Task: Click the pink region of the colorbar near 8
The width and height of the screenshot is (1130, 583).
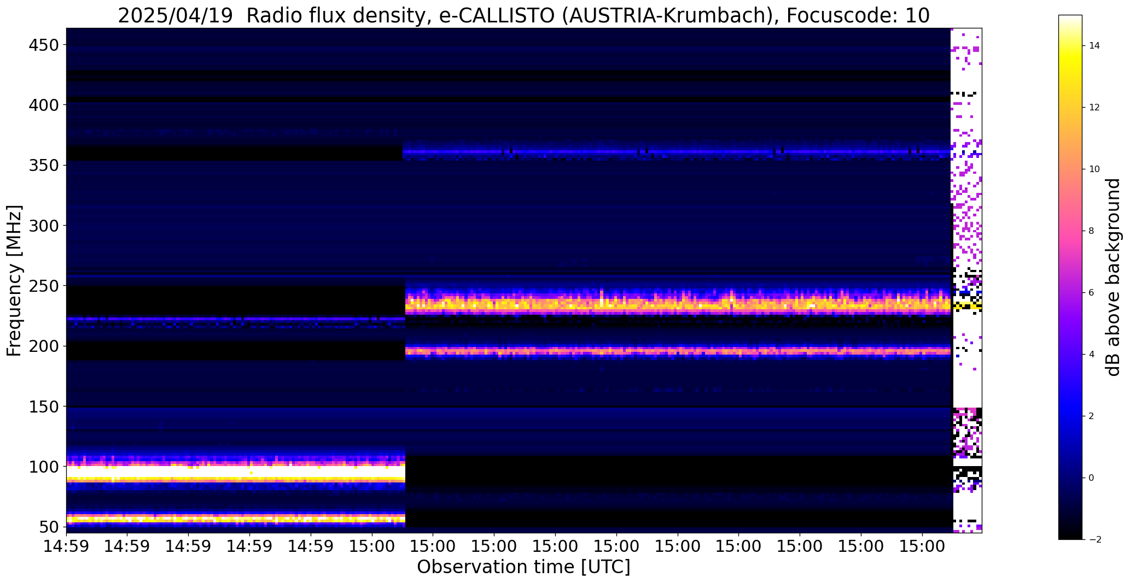Action: (1070, 231)
